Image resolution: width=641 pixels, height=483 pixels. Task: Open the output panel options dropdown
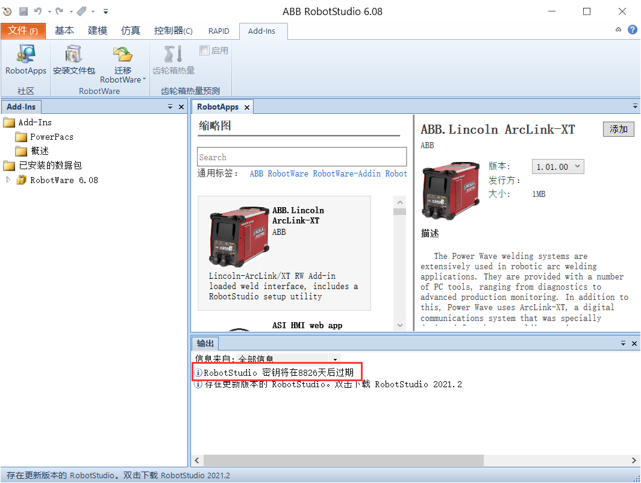[623, 344]
